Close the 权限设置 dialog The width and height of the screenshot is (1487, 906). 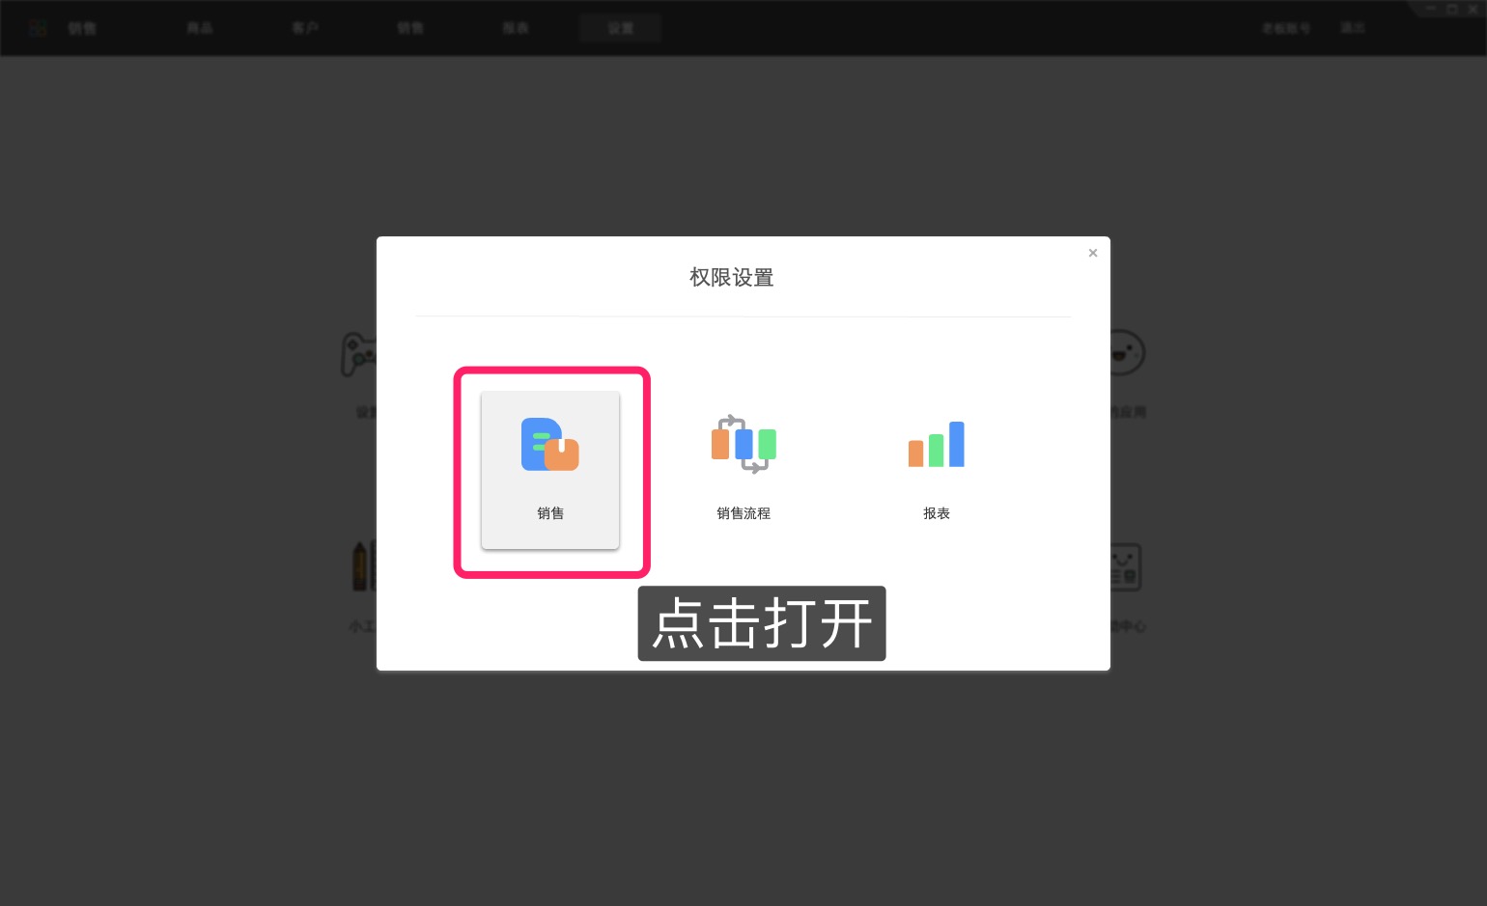click(x=1093, y=253)
